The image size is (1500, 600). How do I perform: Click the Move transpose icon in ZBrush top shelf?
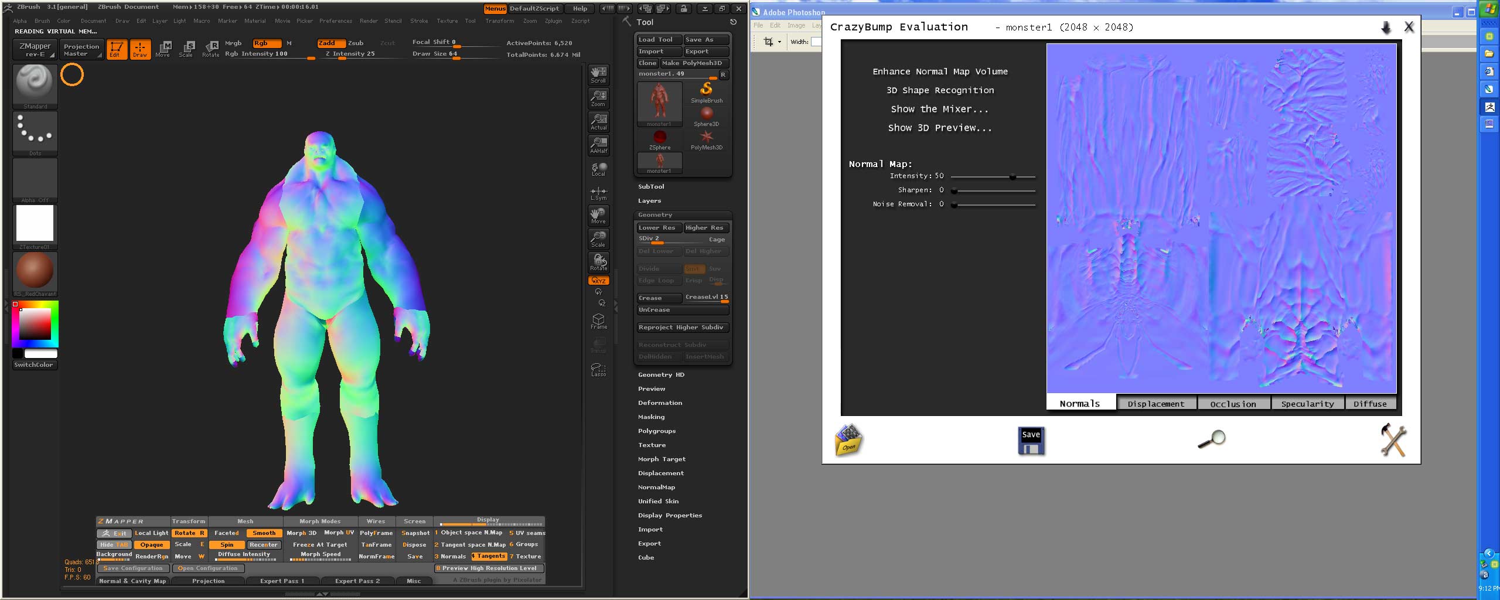click(163, 49)
